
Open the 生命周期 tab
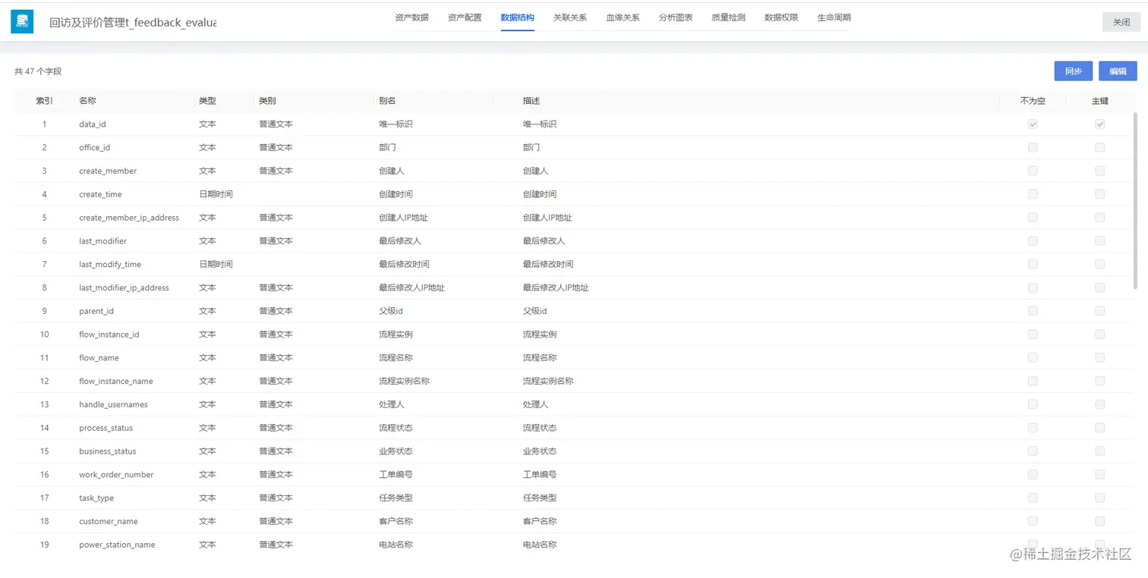point(833,17)
